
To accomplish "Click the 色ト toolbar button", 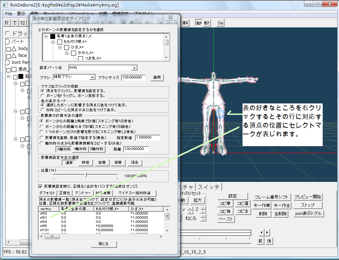I will click(206, 23).
